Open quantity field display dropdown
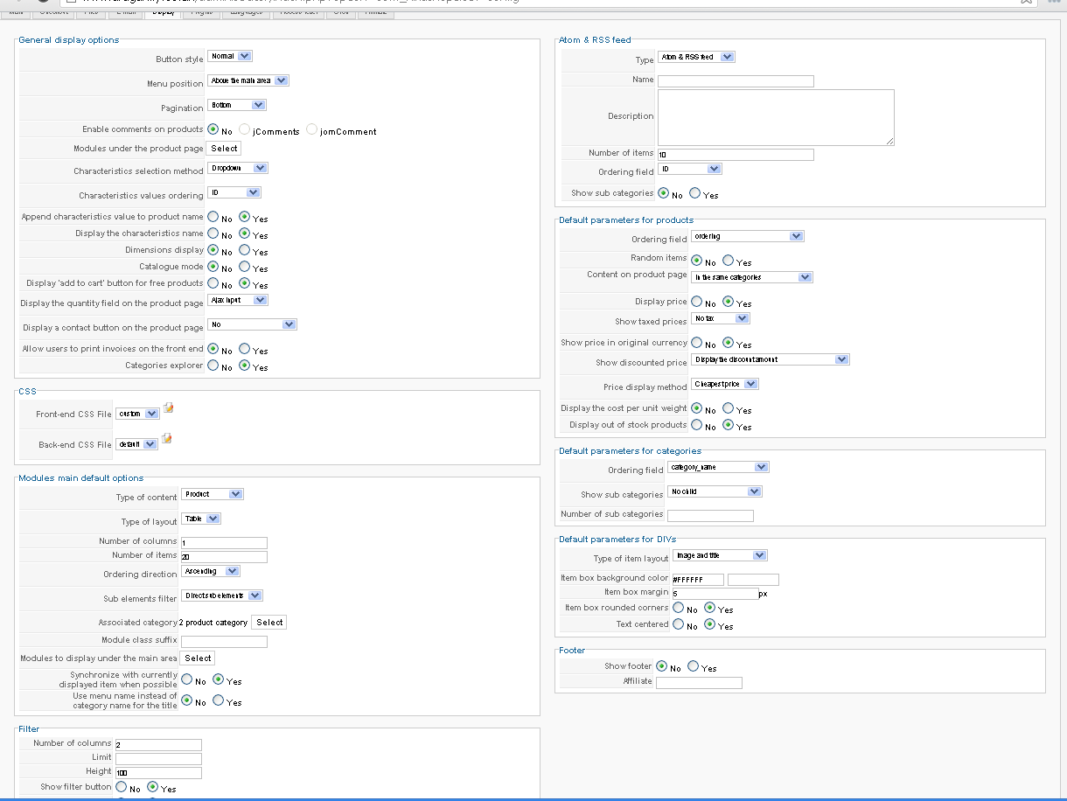The image size is (1067, 801). (238, 300)
